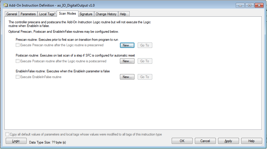Open the Help tab
This screenshot has height=149, width=267.
(123, 14)
